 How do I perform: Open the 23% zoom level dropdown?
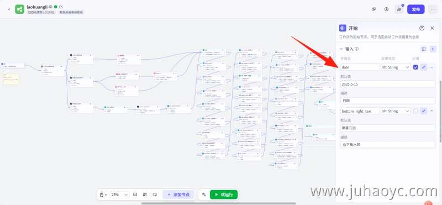click(119, 195)
